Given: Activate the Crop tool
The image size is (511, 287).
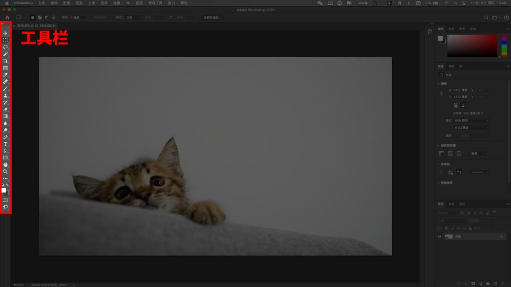Looking at the screenshot, I should (6, 61).
